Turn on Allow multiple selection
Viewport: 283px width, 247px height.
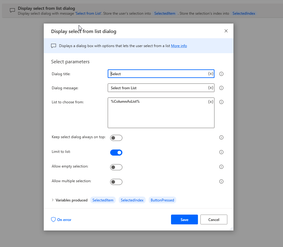116,182
